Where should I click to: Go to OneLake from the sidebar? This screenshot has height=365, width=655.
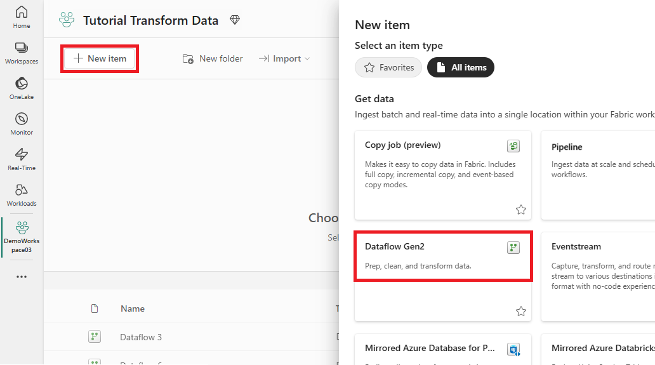[x=22, y=88]
